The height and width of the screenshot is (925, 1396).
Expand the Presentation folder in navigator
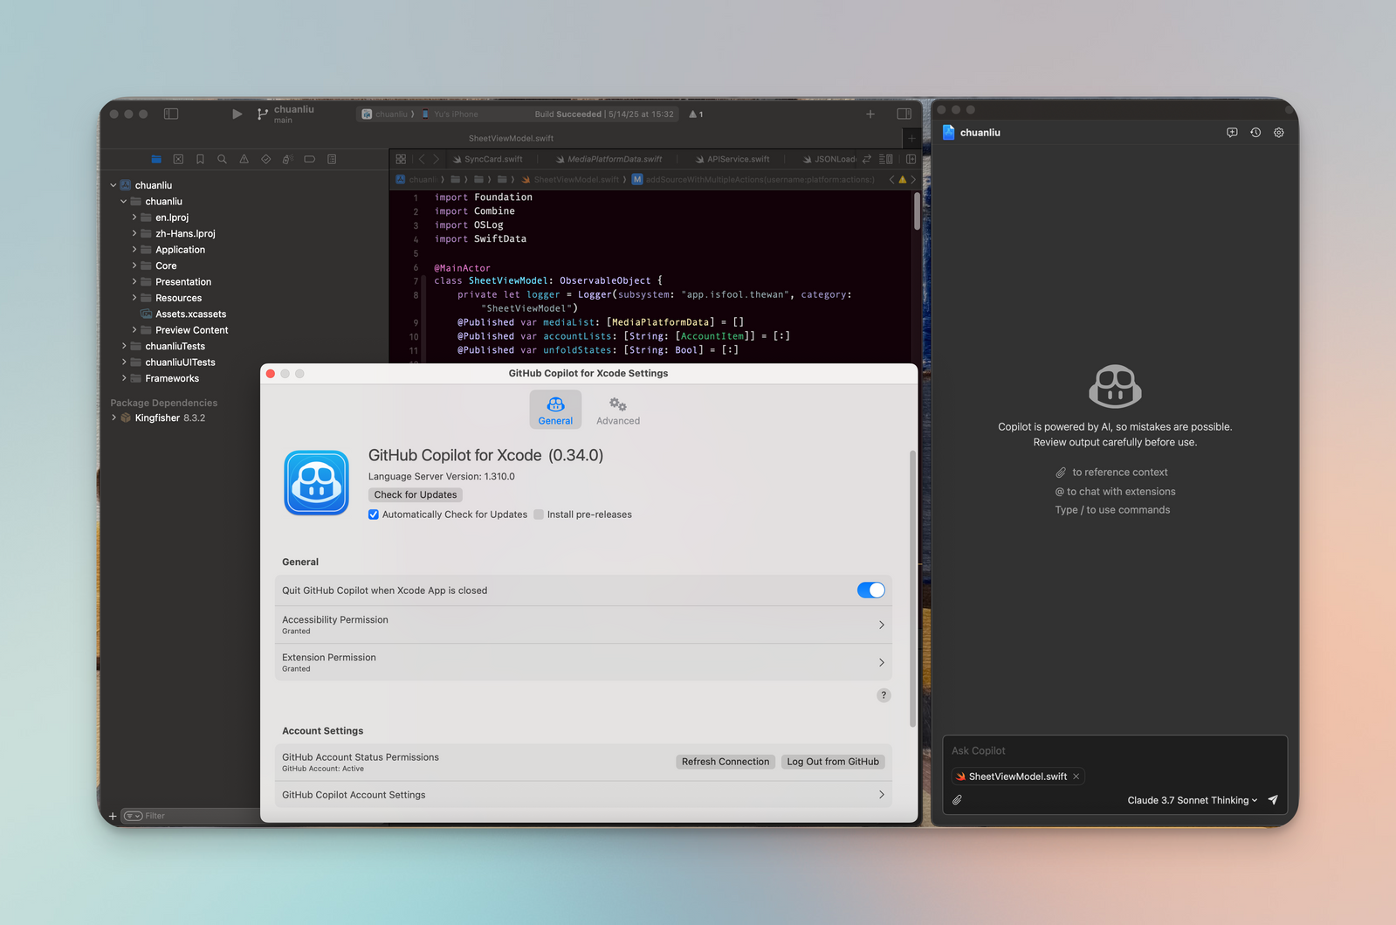pos(134,282)
